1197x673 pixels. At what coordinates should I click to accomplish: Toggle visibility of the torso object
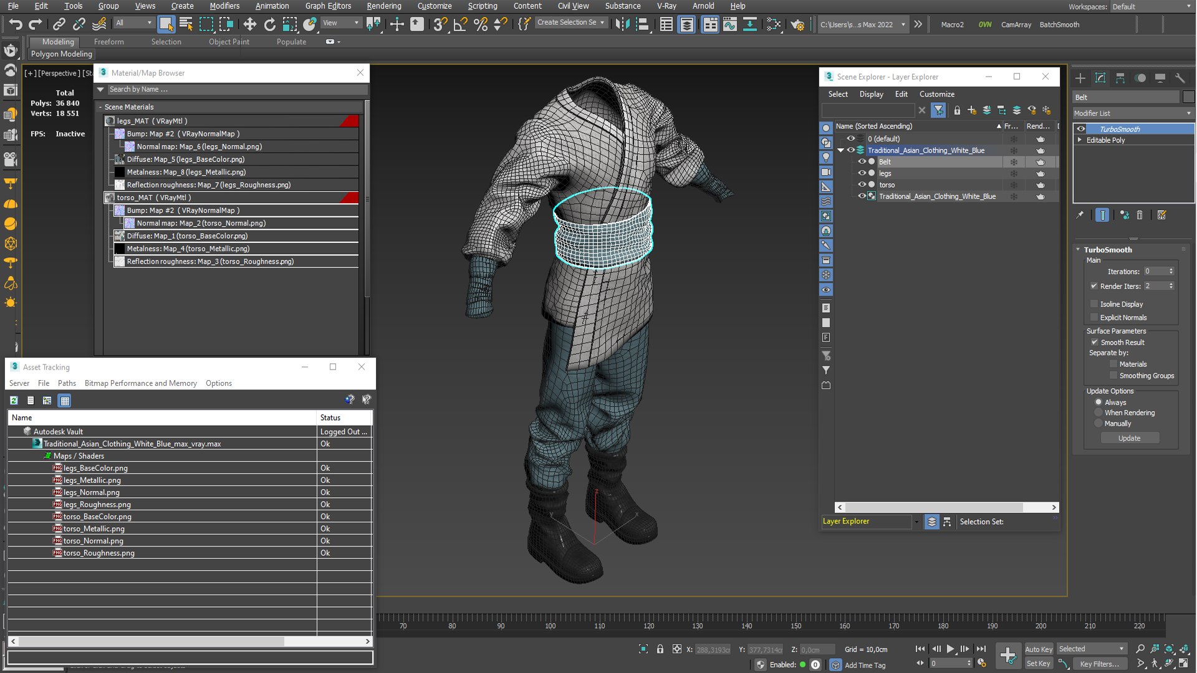click(x=862, y=185)
